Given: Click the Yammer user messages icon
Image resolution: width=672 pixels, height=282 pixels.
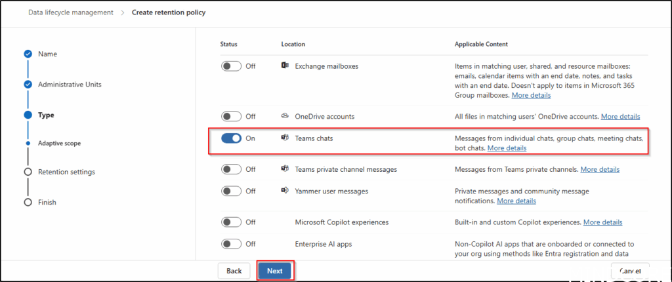Looking at the screenshot, I should click(x=285, y=191).
